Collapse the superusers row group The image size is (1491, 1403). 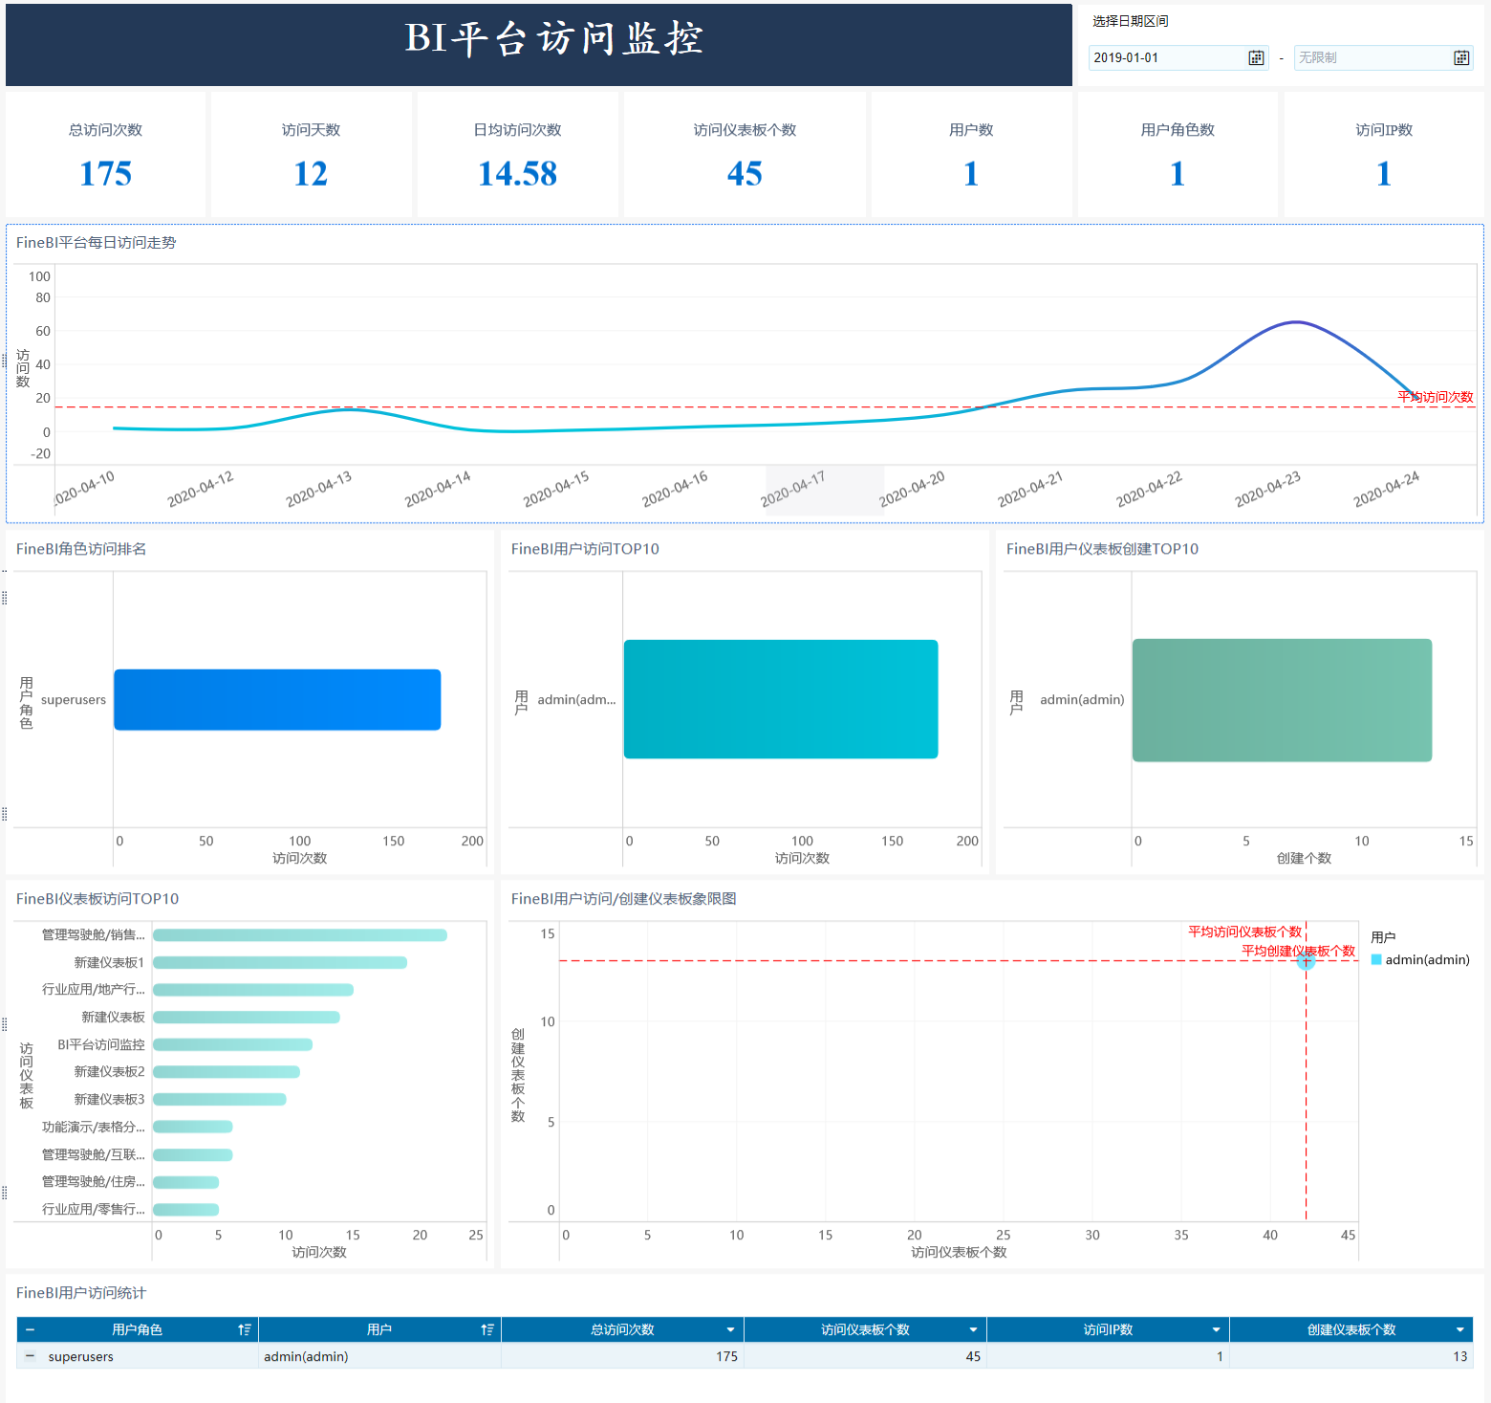[30, 1356]
